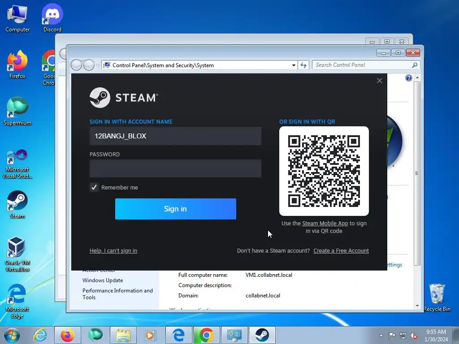
Task: Open Performance Information and Tools link
Action: tap(117, 294)
